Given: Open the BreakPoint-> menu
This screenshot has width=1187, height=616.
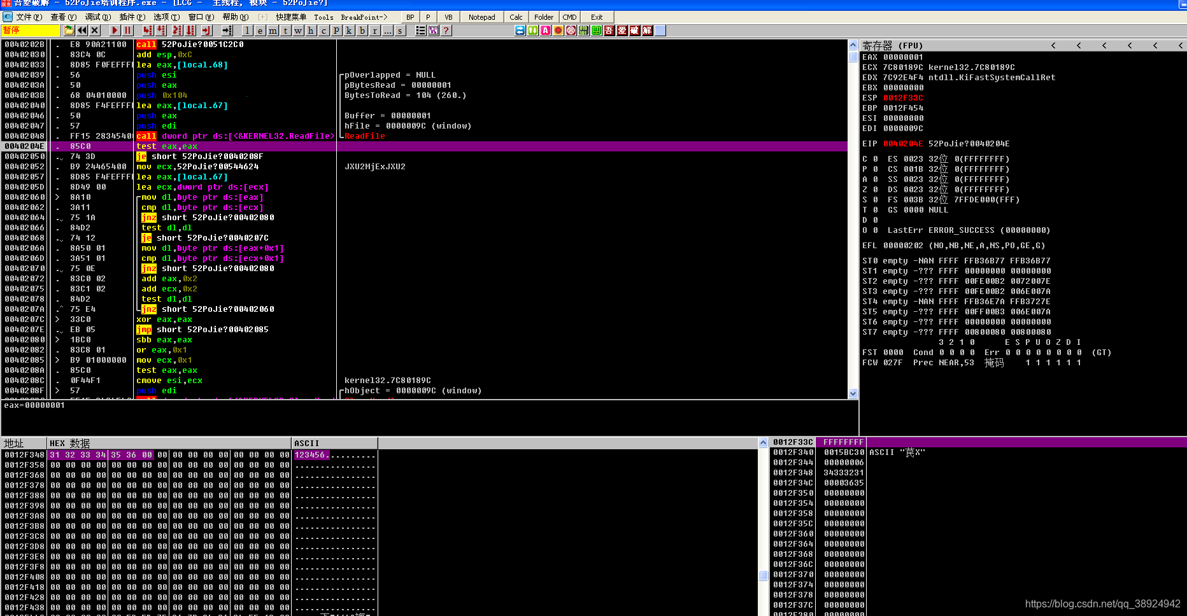Looking at the screenshot, I should click(364, 17).
